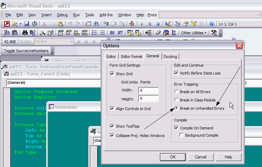Image resolution: width=262 pixels, height=167 pixels.
Task: Click the hand with red X icon
Action: click(x=132, y=24)
